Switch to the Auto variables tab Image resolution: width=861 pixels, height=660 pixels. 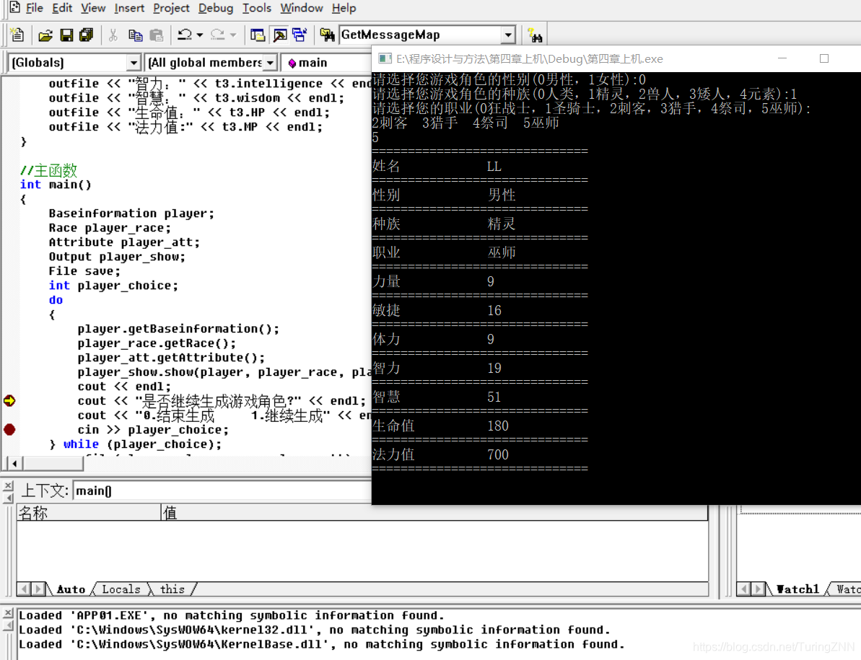[71, 589]
